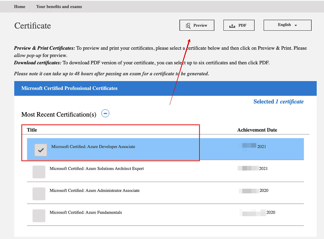Click the PDF button label

coord(242,25)
